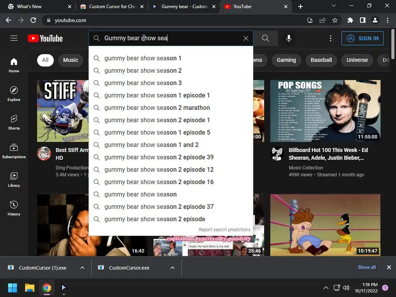Screen dimensions: 396x297
Task: Expand CustomCursor (1).exe download options
Action: (82, 268)
